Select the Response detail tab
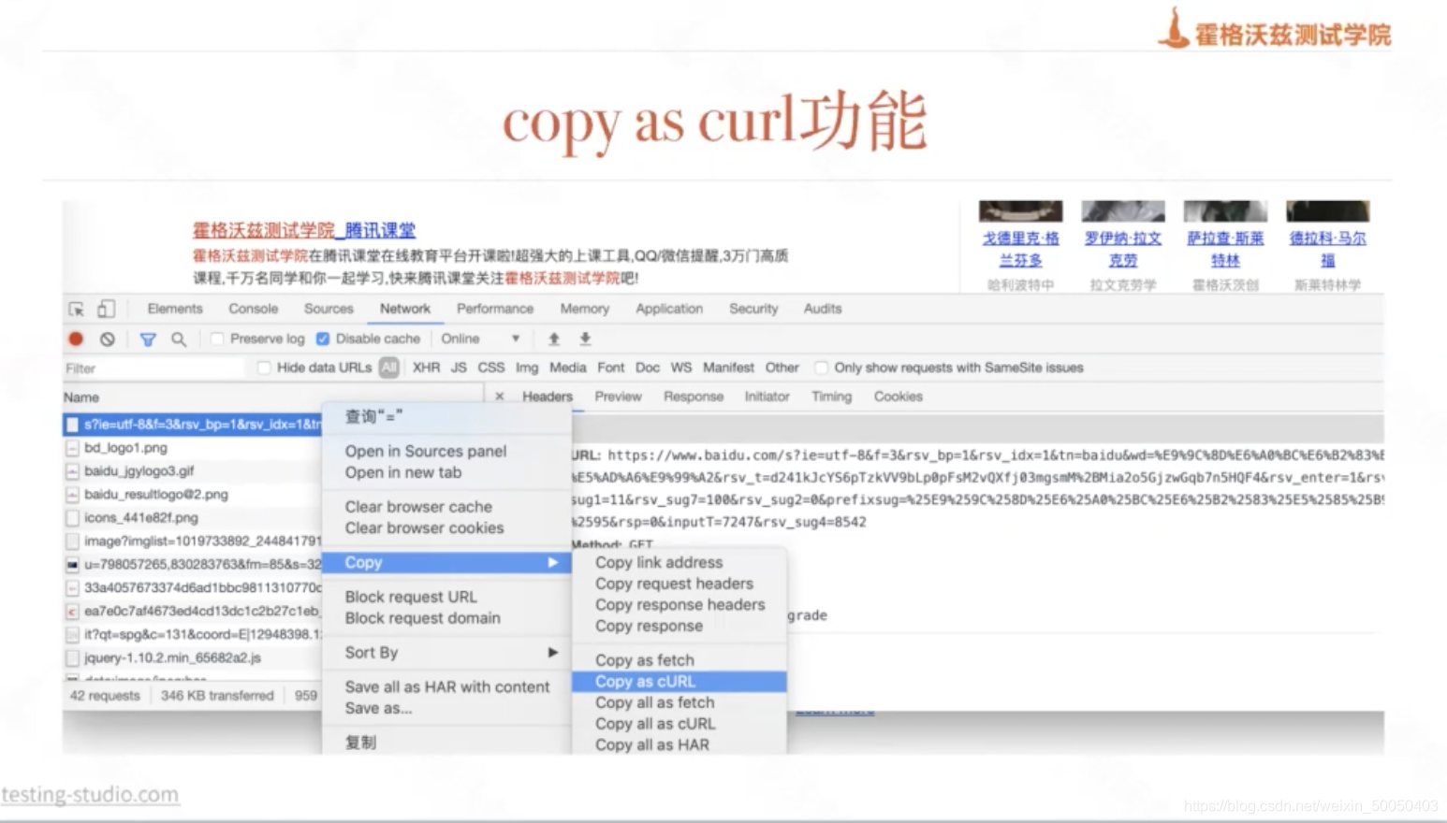The image size is (1447, 823). 694,397
